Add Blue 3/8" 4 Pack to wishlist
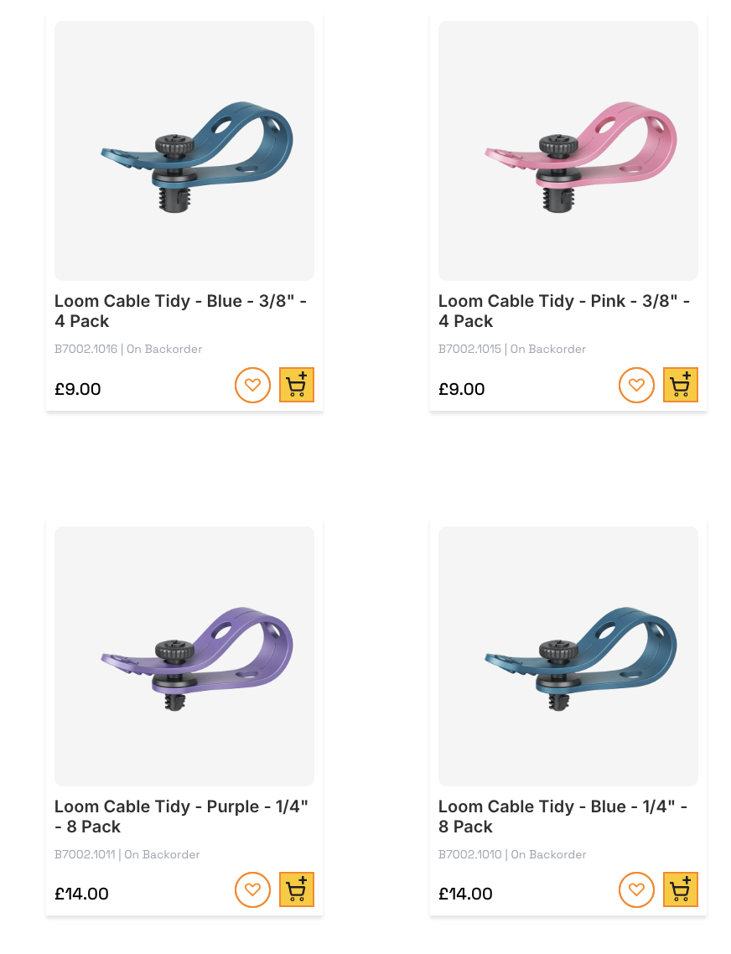The image size is (731, 954). pos(252,385)
